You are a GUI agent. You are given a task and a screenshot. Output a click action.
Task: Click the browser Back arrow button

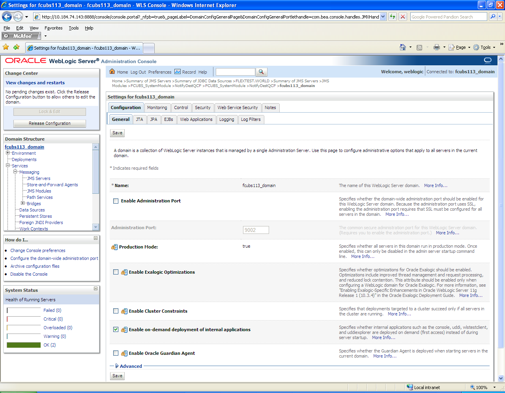coord(7,17)
